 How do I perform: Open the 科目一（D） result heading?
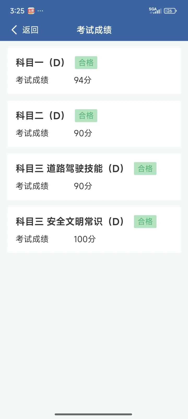coord(40,63)
